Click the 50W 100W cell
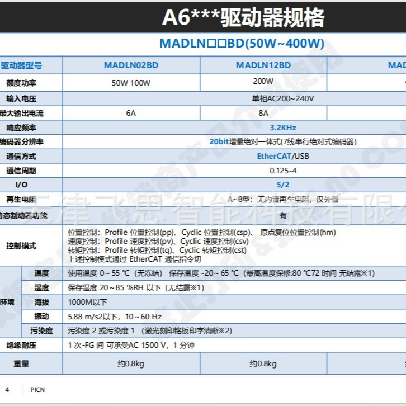Image resolution: width=406 pixels, height=406 pixels. point(131,83)
